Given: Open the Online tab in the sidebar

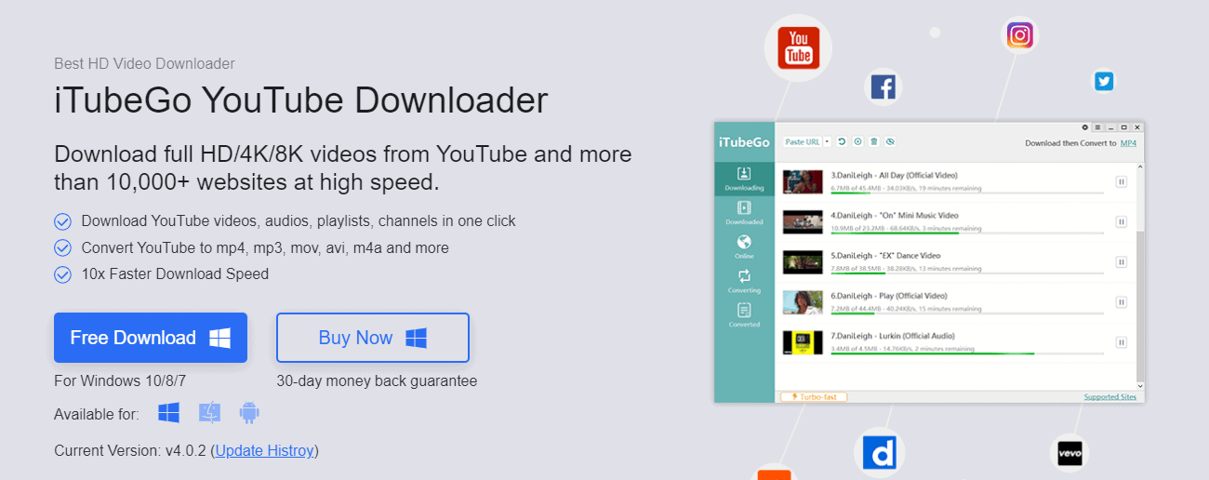Looking at the screenshot, I should 744,247.
